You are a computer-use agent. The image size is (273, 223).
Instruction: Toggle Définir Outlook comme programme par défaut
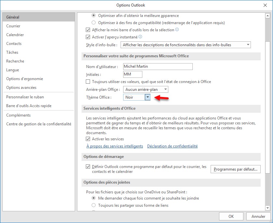click(88, 166)
